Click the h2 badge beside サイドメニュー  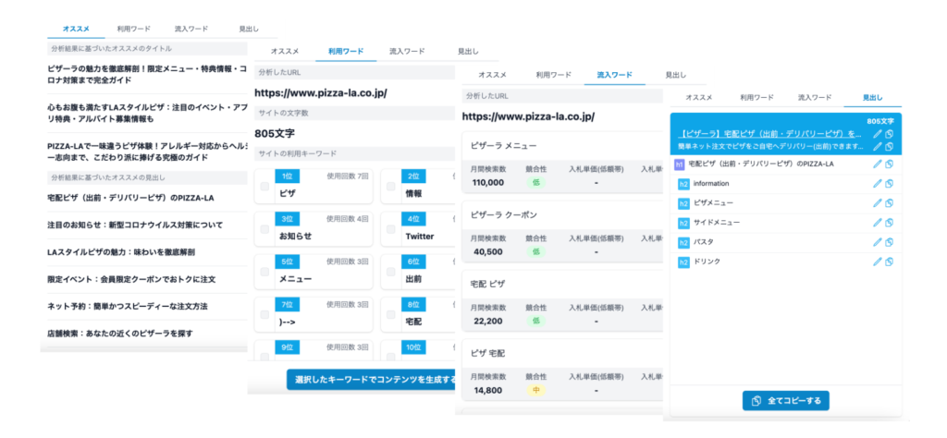coord(683,224)
